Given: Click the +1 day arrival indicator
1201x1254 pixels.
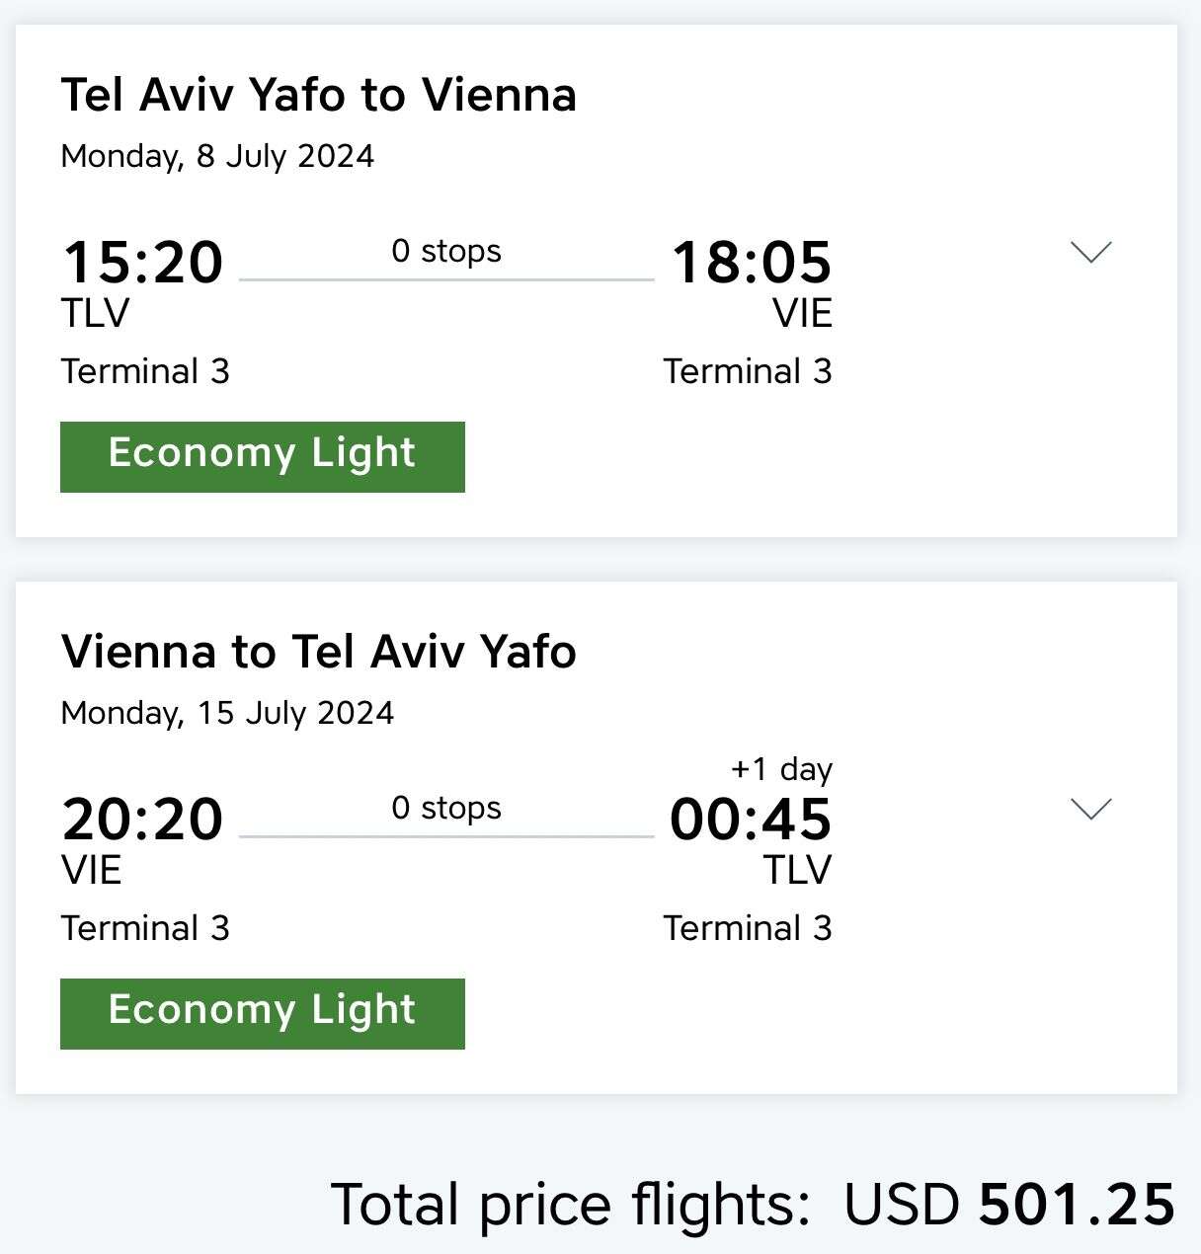Looking at the screenshot, I should click(x=781, y=769).
